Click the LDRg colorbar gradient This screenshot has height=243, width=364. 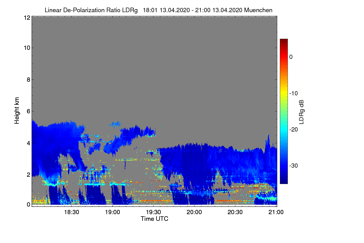pos(284,111)
